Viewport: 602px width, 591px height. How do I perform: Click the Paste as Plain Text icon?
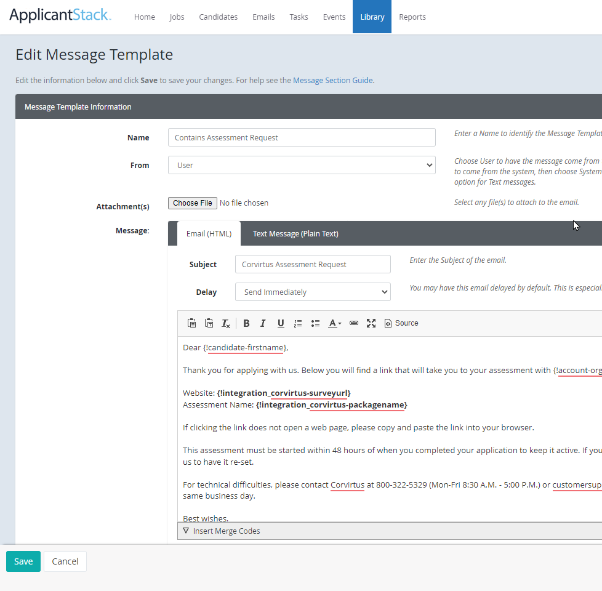tap(209, 323)
